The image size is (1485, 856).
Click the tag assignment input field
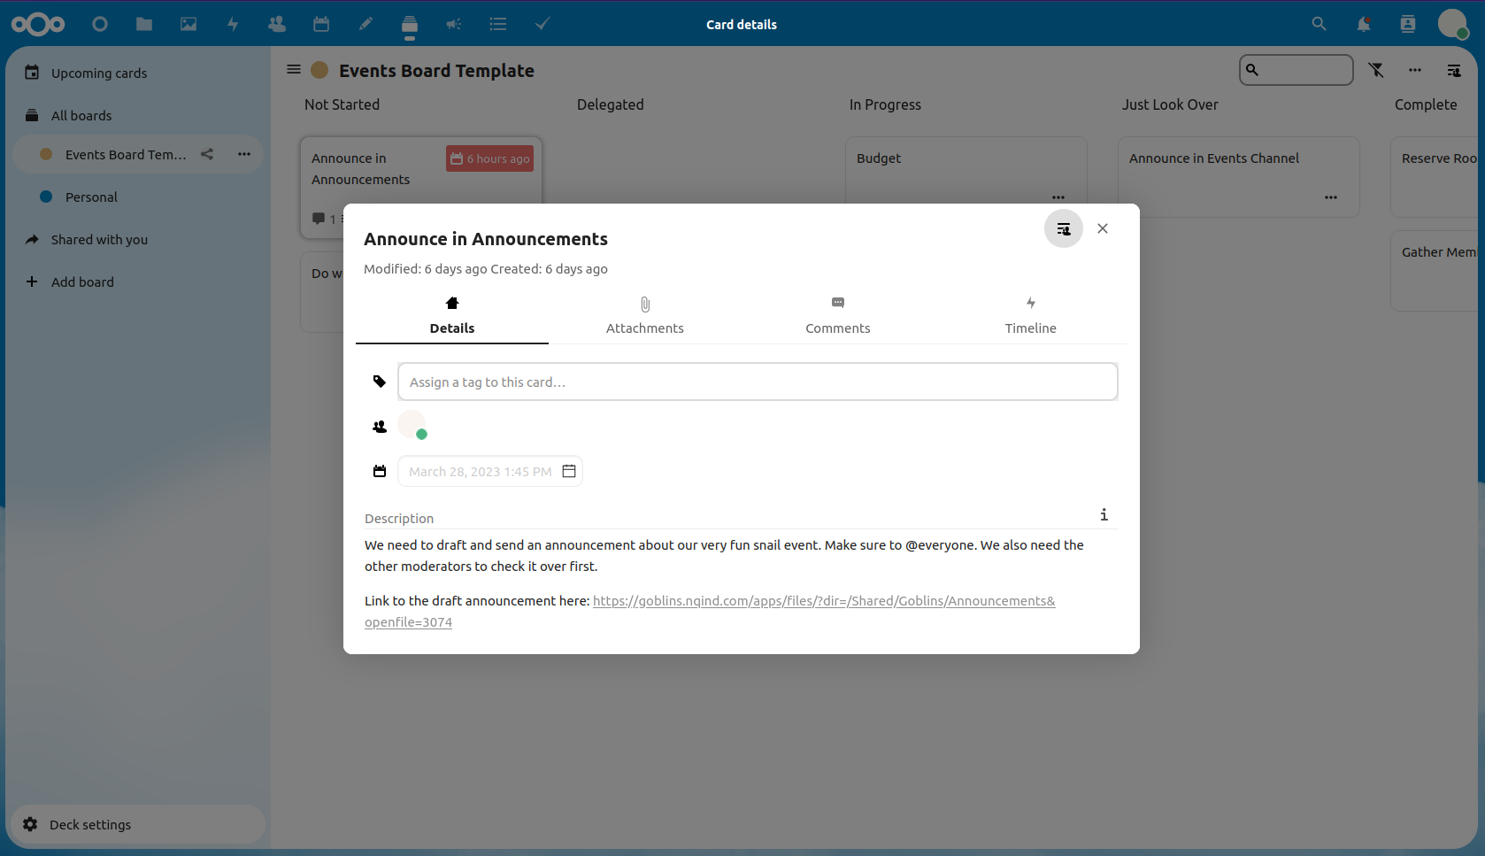click(758, 382)
